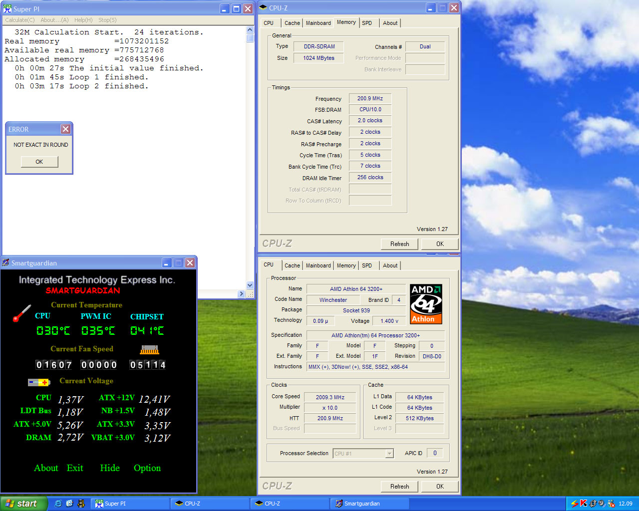Click the orange heatsink icon near Fan Speed

click(149, 349)
